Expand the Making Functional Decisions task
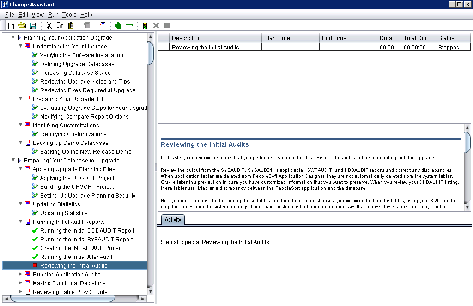This screenshot has height=306, width=473. (x=20, y=283)
